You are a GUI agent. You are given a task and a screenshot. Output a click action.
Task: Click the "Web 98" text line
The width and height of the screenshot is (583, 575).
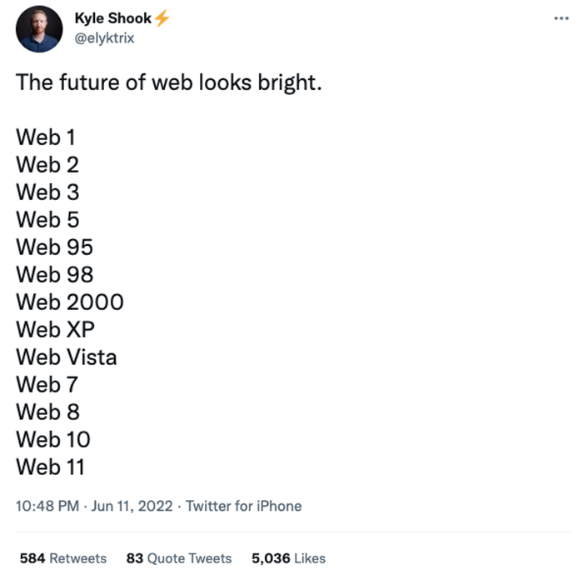55,275
